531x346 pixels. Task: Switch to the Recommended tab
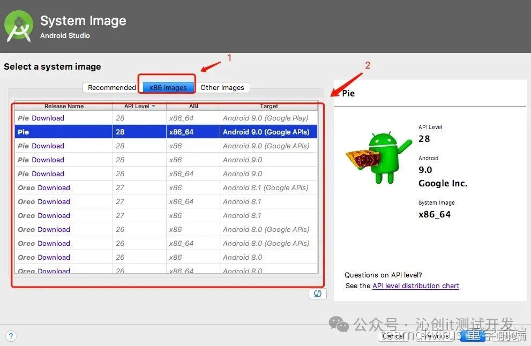[x=112, y=87]
